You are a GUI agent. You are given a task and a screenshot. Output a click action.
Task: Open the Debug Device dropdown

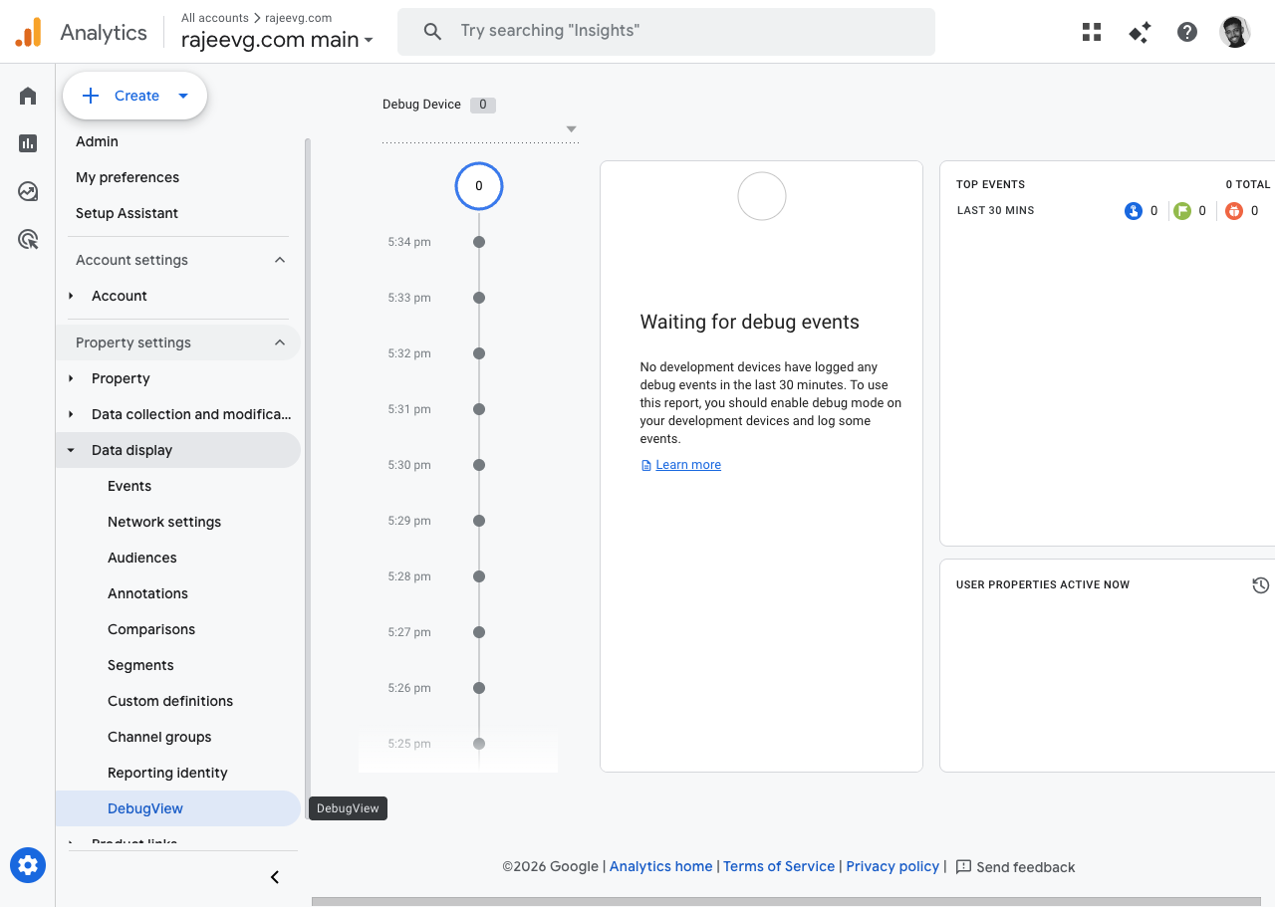(571, 129)
